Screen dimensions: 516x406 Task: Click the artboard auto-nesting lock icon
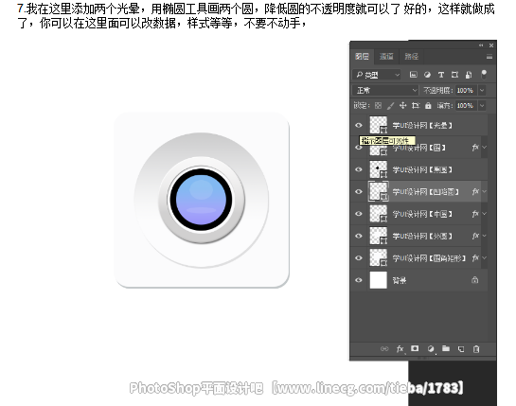(x=416, y=106)
